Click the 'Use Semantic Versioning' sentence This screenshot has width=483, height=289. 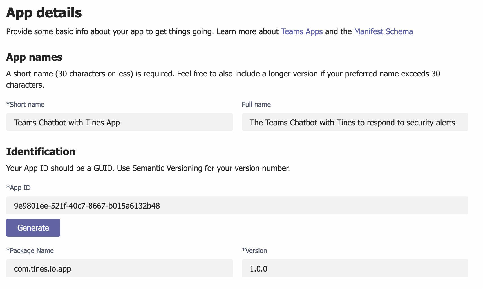click(203, 168)
